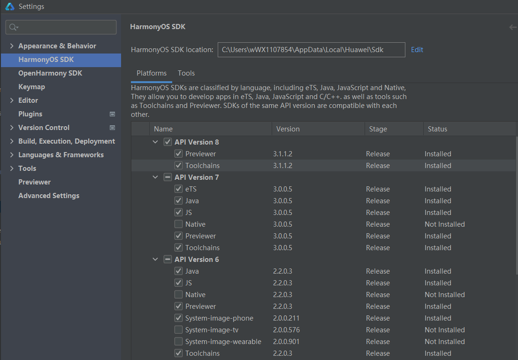Click Installed status for System-image-phone
518x360 pixels.
point(438,318)
